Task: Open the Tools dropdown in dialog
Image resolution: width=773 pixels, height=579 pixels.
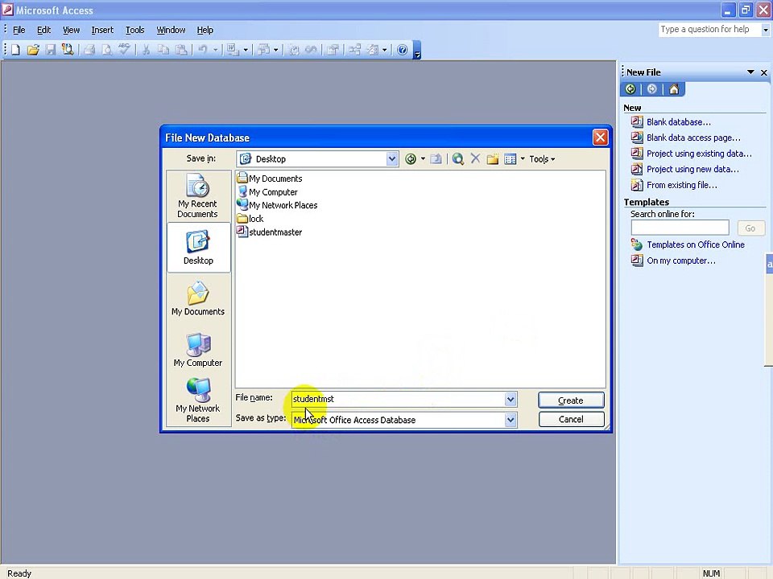Action: coord(542,159)
